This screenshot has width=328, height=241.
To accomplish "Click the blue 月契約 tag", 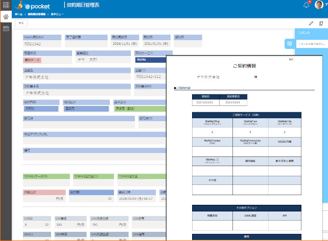I will pos(41,109).
